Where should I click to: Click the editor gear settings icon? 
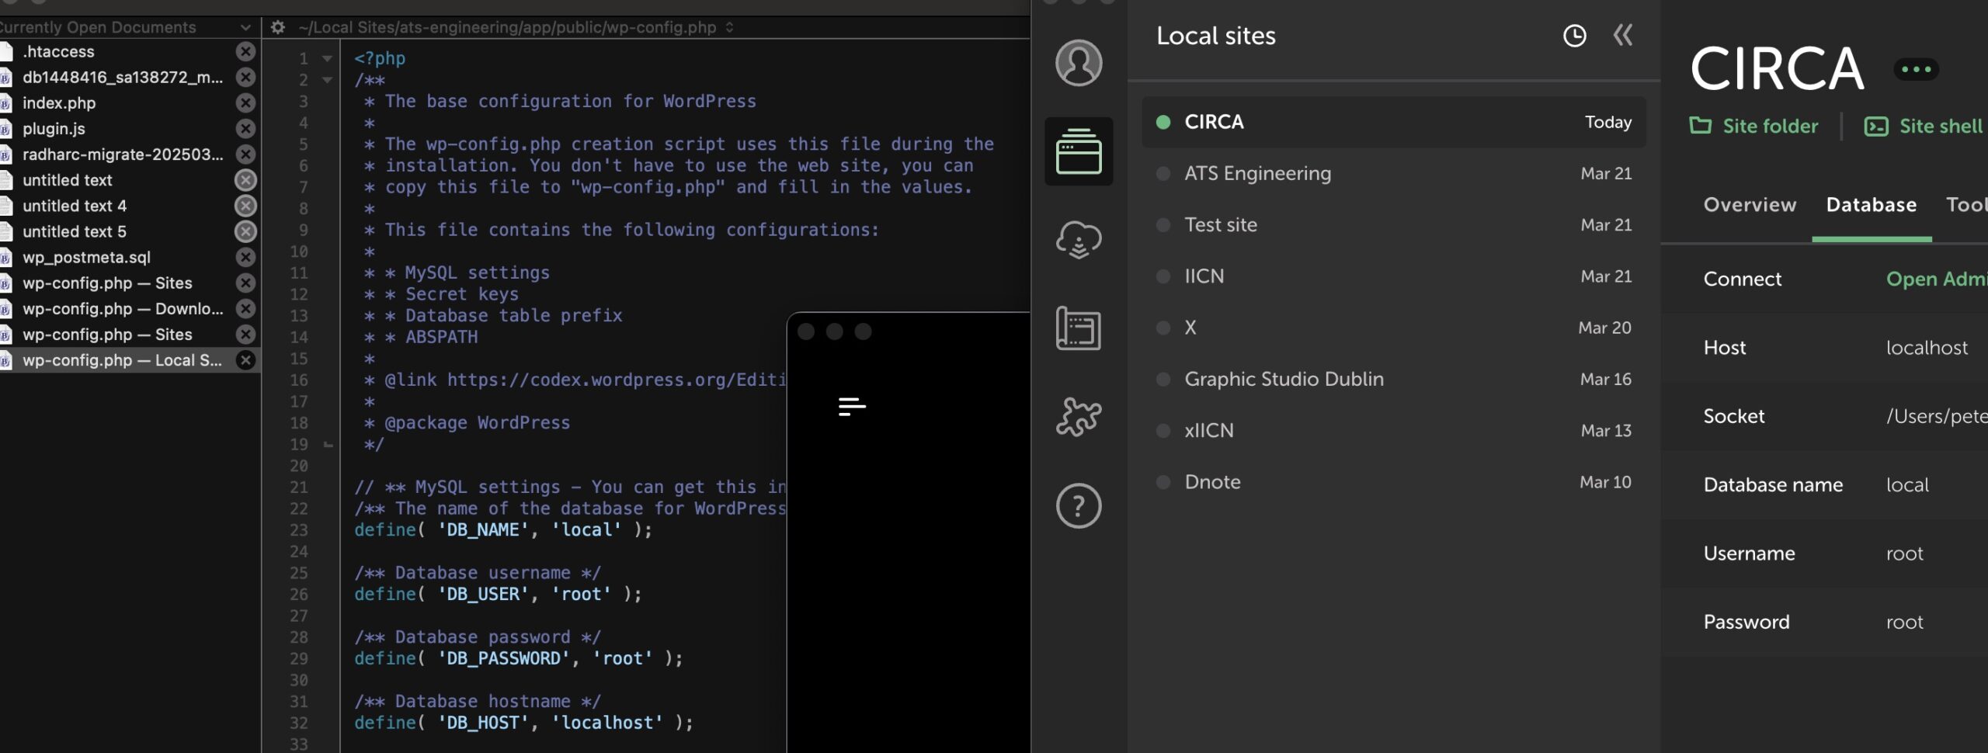click(277, 27)
